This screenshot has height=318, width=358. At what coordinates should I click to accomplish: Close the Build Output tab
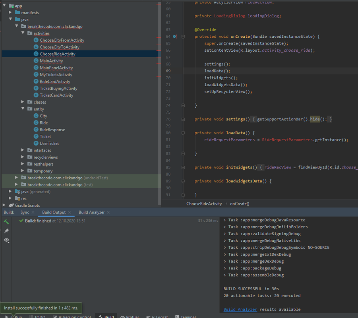70,212
